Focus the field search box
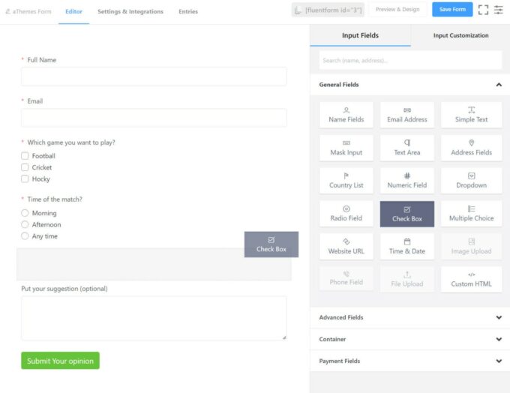This screenshot has height=393, width=510. click(x=410, y=60)
